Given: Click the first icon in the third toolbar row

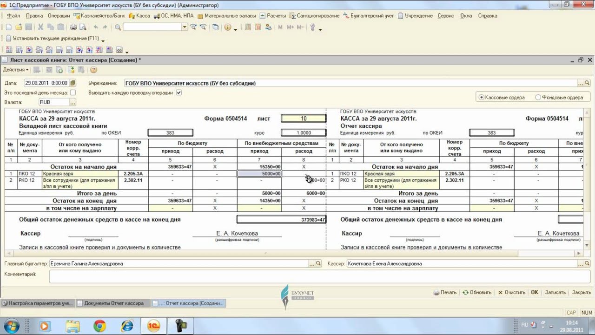Looking at the screenshot, I should (x=8, y=50).
